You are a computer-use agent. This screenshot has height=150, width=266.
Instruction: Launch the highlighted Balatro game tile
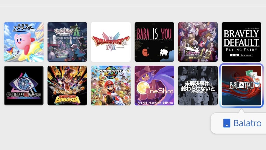241,85
